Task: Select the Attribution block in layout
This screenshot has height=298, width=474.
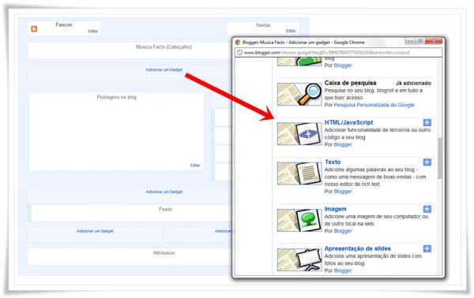Action: click(x=130, y=256)
